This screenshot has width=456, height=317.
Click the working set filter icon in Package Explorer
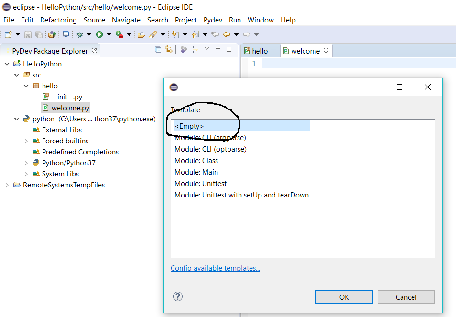(x=184, y=50)
